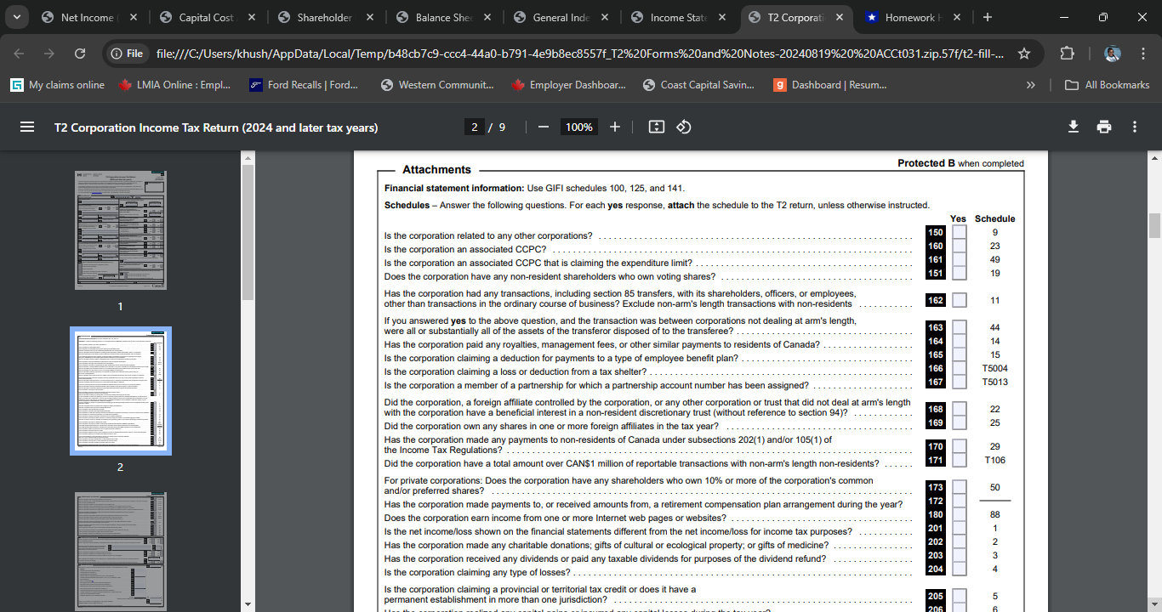
Task: Tick the line 202 charitable donations checkbox
Action: 959,541
